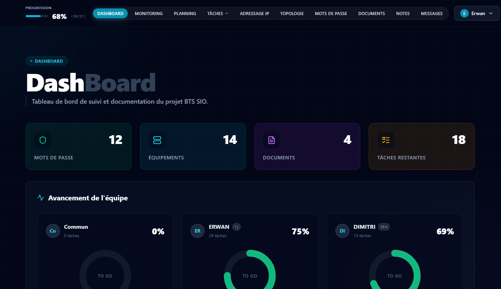Image resolution: width=501 pixels, height=289 pixels.
Task: Click the pulse icon beside Avancement de l'équipe
Action: click(x=41, y=198)
